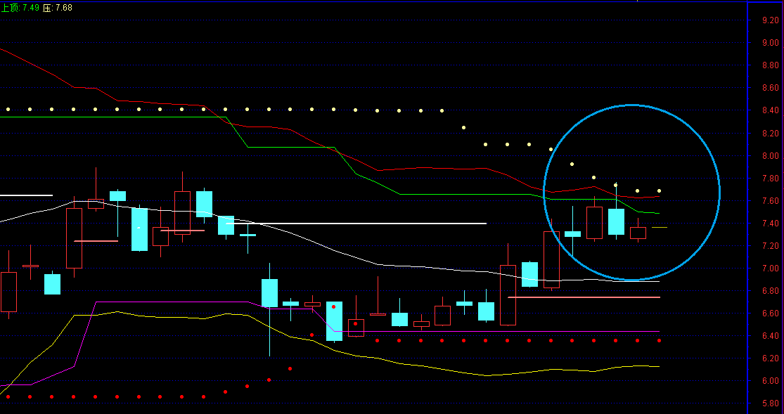Select the 7.40 price axis label
Screen dimensions: 784x414
click(770, 224)
